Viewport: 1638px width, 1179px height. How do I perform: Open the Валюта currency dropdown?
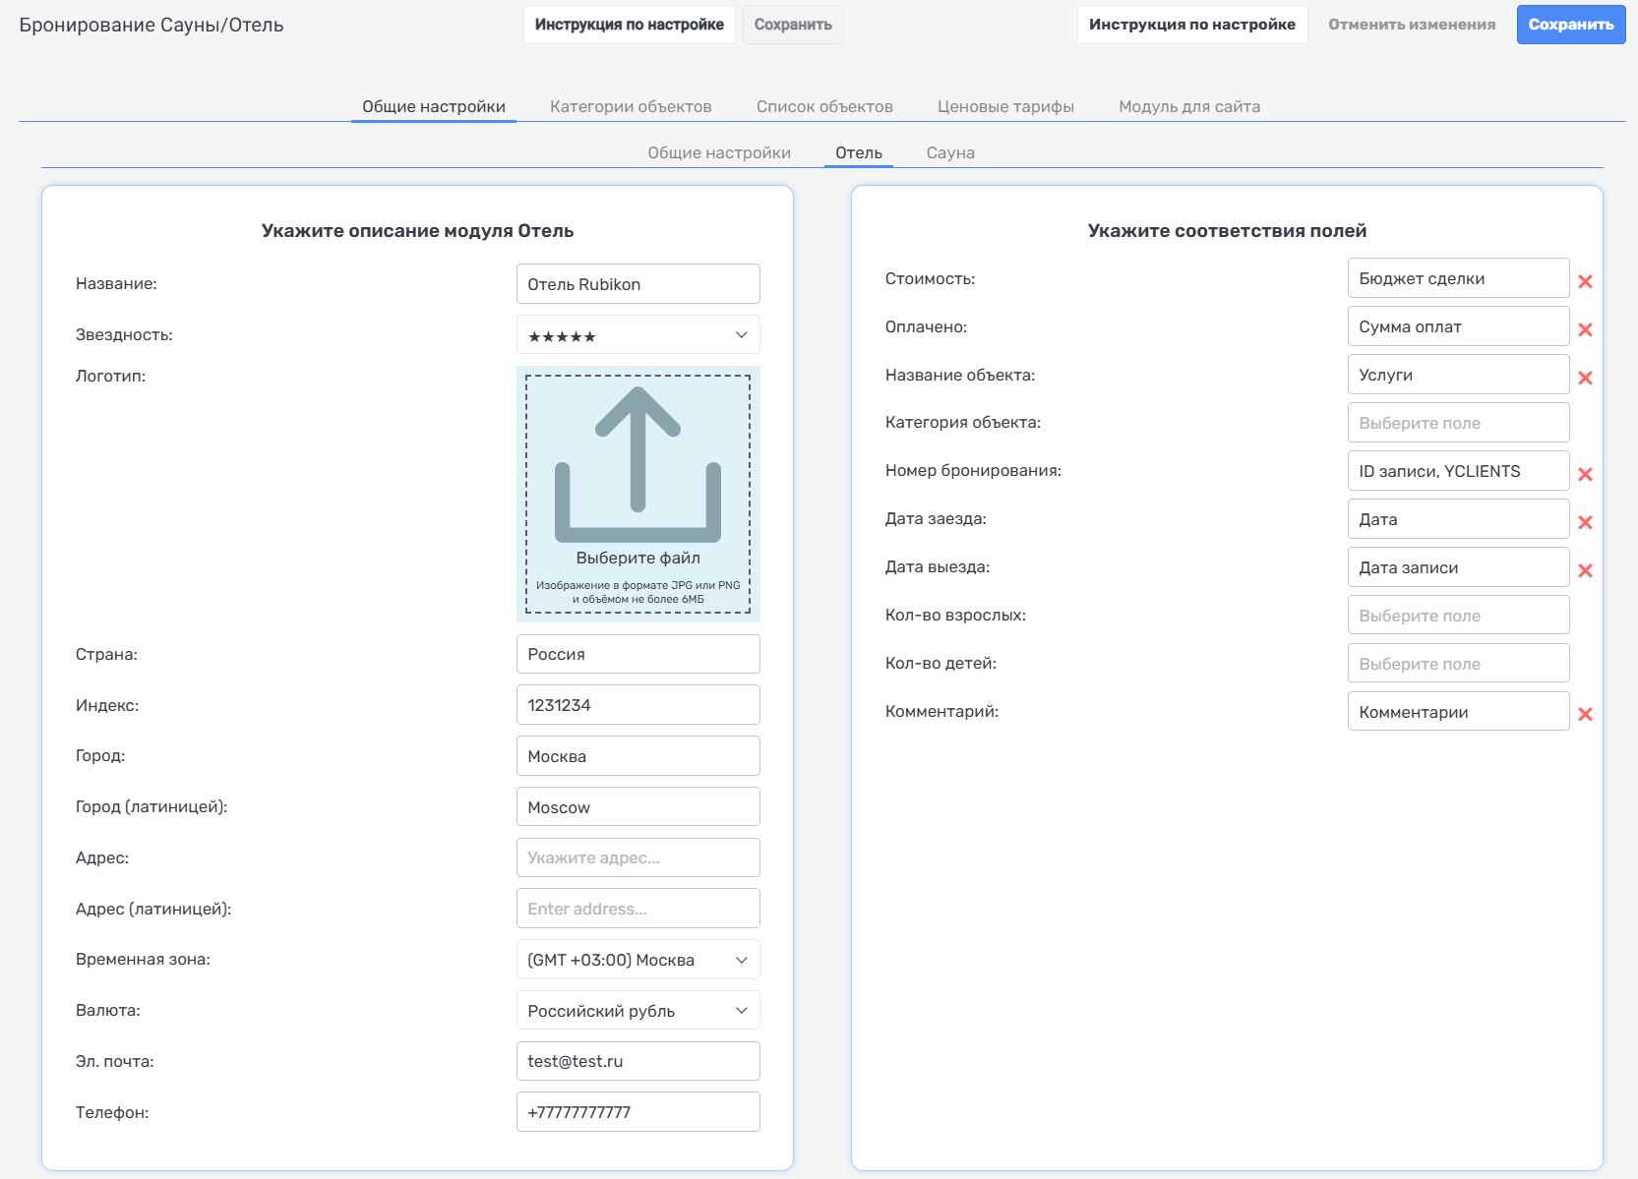point(637,1011)
